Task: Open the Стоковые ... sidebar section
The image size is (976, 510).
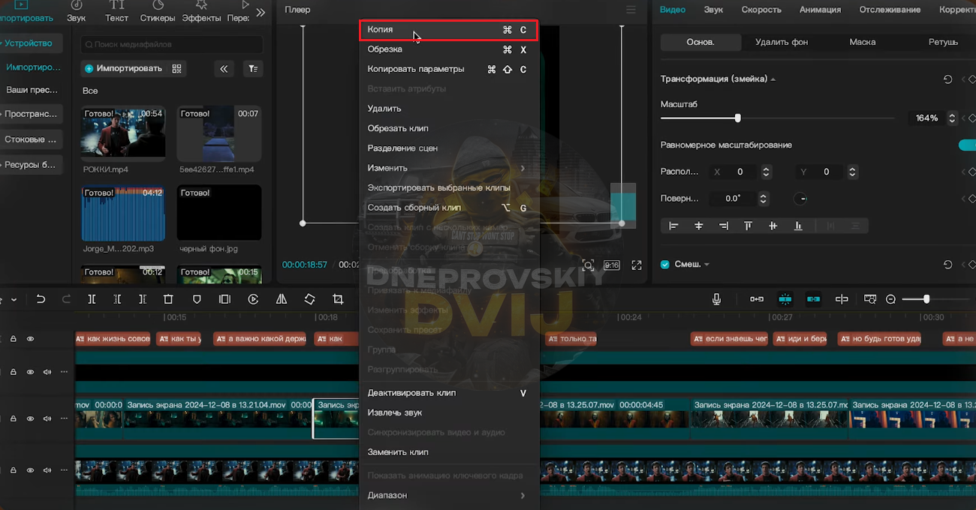Action: coord(32,139)
